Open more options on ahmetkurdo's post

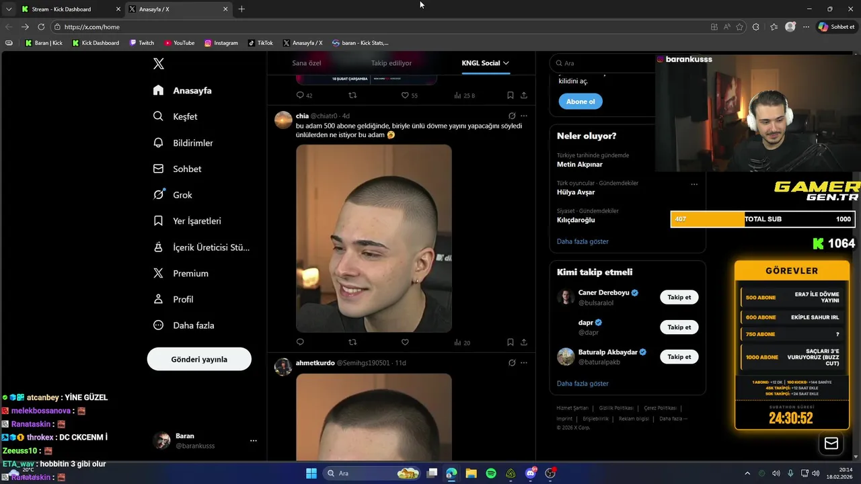(524, 363)
